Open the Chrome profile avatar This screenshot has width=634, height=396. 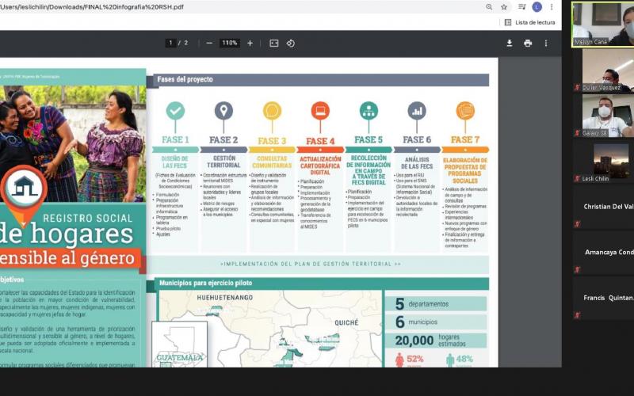[537, 7]
